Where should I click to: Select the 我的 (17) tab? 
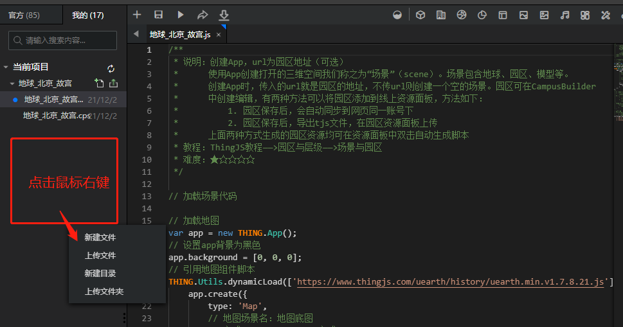tap(87, 15)
